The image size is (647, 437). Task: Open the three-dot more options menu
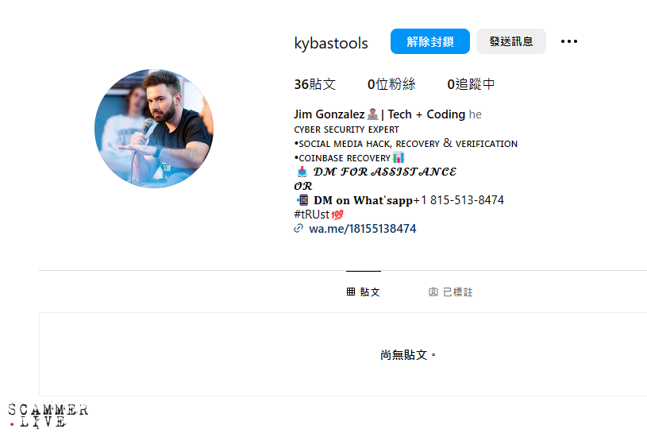[569, 41]
